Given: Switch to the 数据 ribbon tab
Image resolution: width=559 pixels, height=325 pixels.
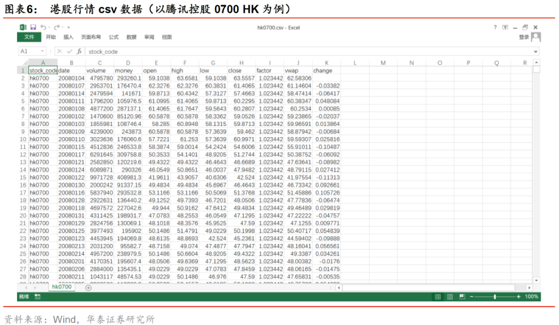Looking at the screenshot, I should click(131, 37).
